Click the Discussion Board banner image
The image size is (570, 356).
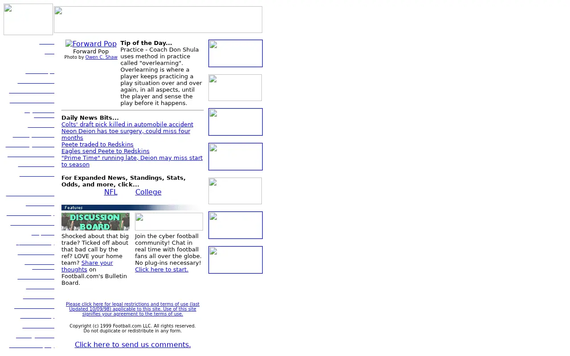(95, 222)
